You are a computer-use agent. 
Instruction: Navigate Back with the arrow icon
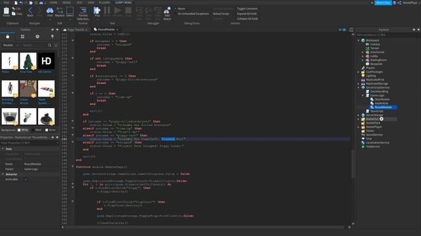30,10
